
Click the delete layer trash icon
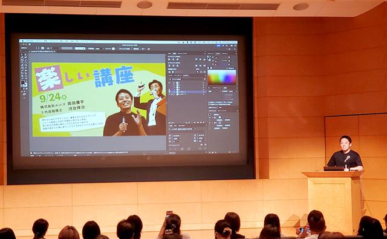[x=204, y=122]
